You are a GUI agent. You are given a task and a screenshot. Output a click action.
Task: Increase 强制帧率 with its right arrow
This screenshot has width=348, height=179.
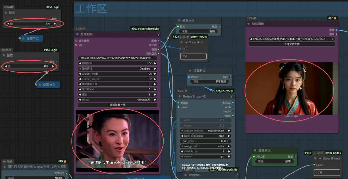[155, 63]
